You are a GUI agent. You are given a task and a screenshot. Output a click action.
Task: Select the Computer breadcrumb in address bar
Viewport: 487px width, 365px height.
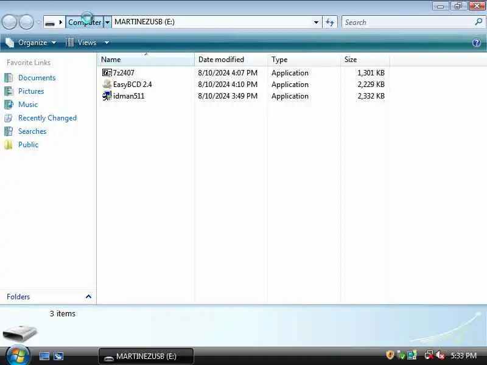(x=85, y=22)
